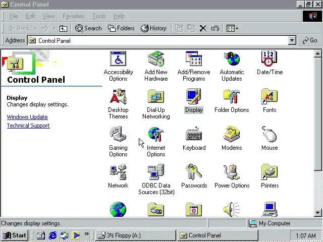Click the scrollbar up arrow
Image resolution: width=323 pixels, height=242 pixels.
[x=317, y=54]
